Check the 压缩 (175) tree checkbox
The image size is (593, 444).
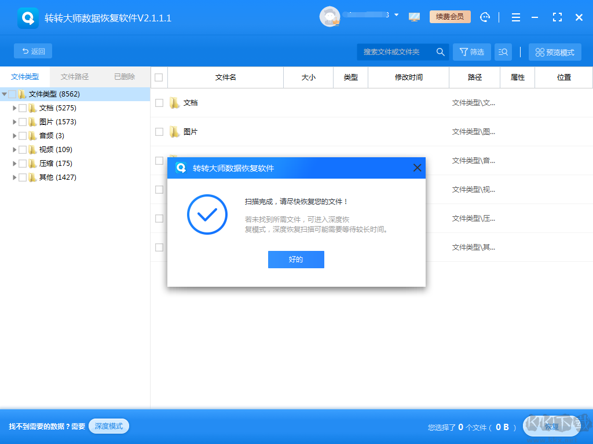[23, 164]
